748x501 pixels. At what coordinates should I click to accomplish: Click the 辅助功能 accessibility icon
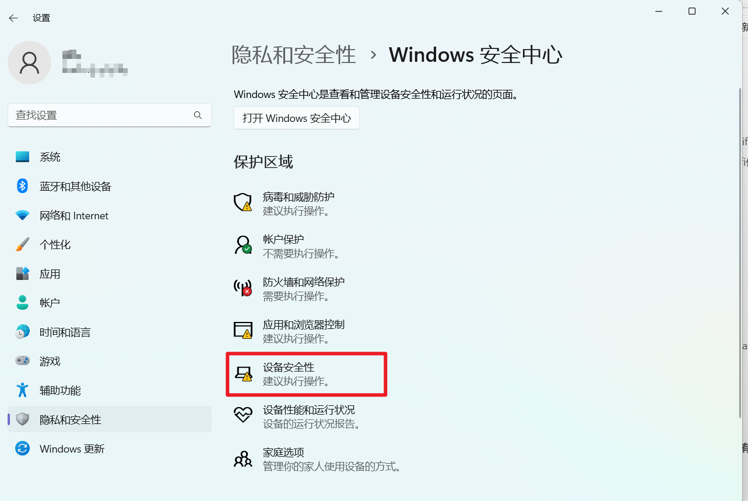tap(22, 390)
